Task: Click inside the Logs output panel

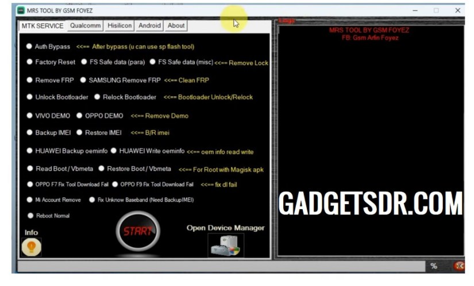Action: coord(371,141)
